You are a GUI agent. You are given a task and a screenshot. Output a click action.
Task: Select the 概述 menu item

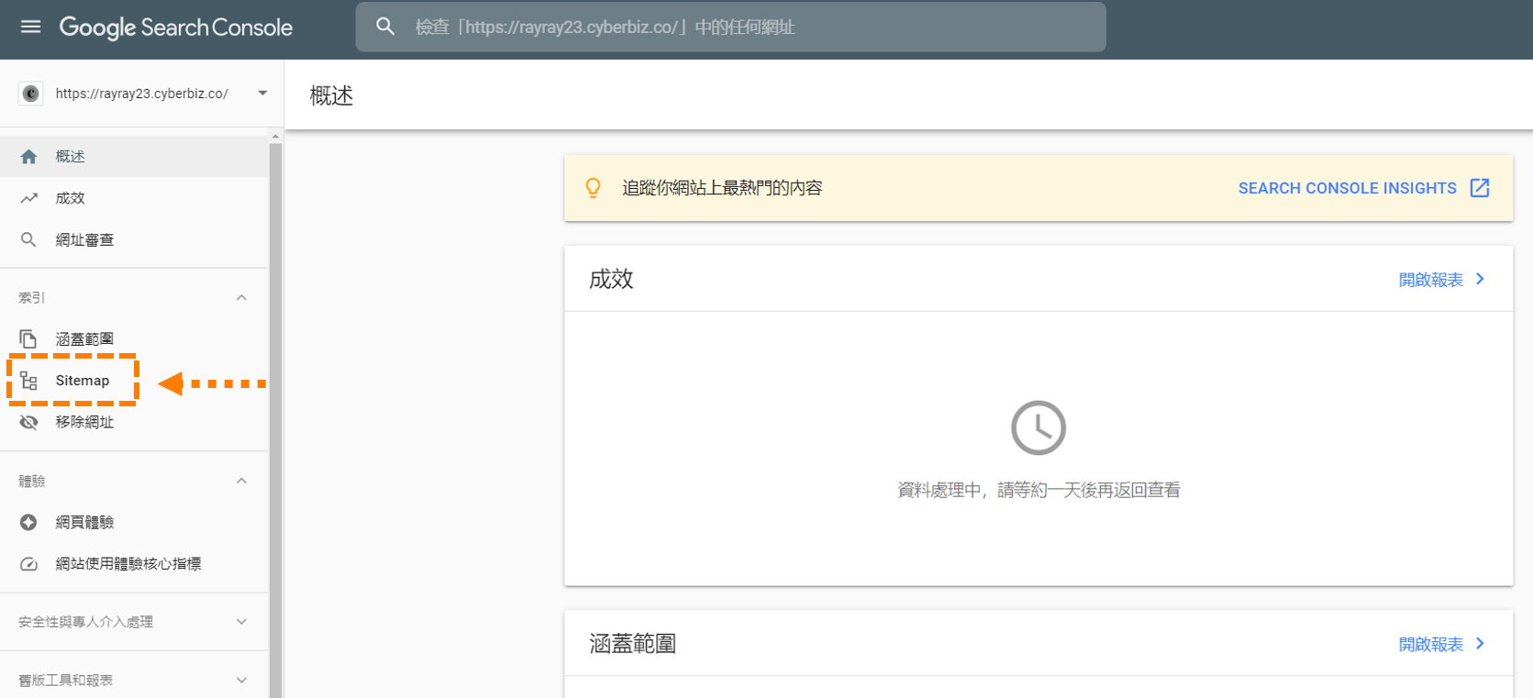tap(134, 157)
